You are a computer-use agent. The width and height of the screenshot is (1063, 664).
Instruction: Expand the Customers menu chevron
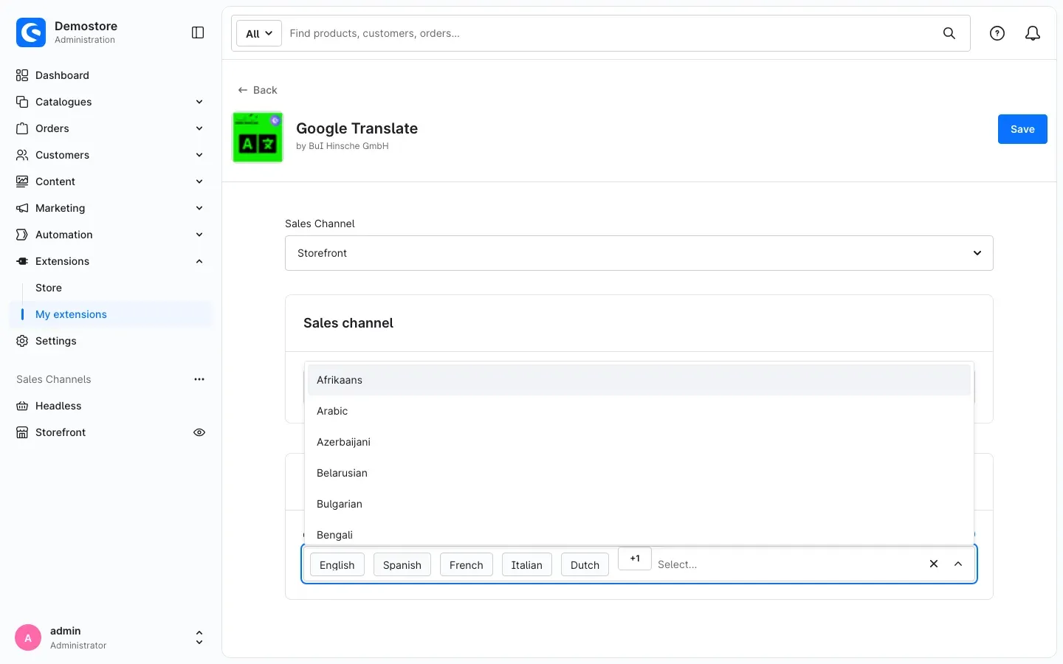point(199,155)
